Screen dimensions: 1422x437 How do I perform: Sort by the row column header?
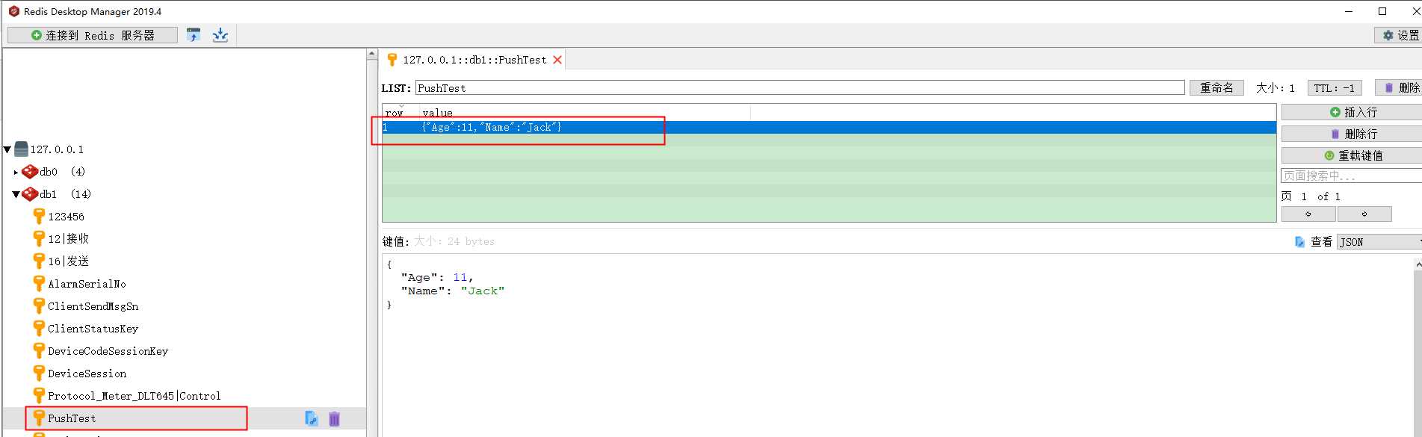coord(400,113)
